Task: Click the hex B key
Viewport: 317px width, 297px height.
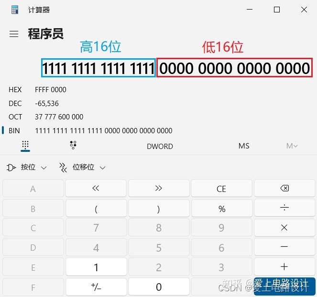Action: pos(33,208)
